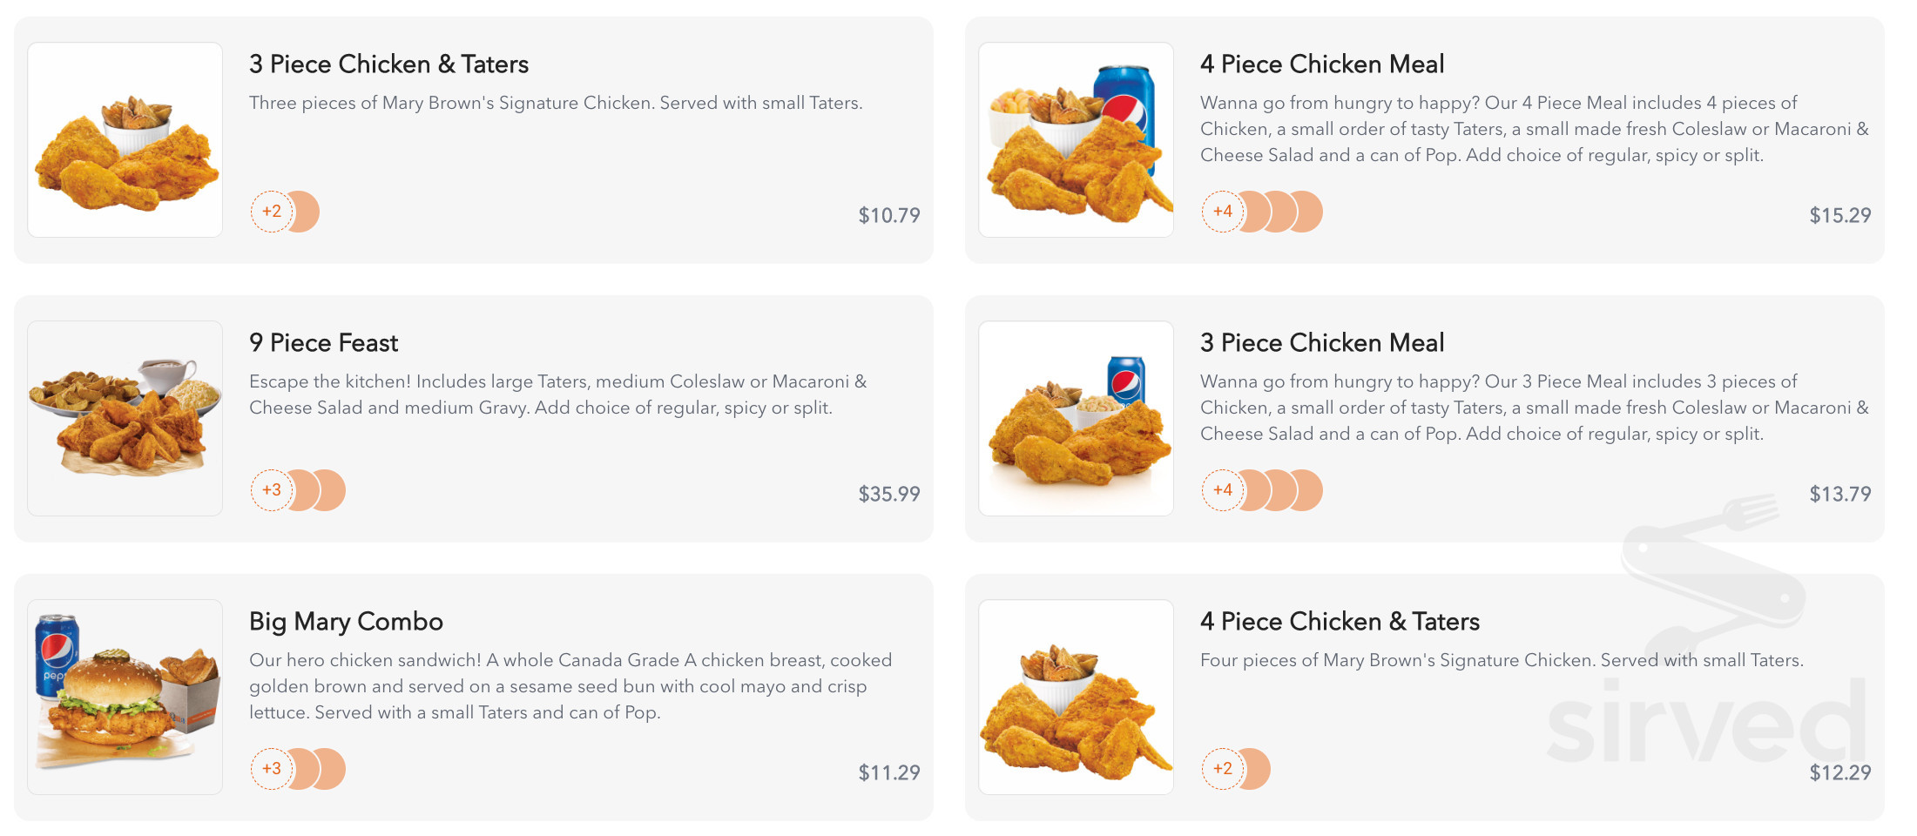Click the first orange option circle beside the +3 badge on Big Mary Combo
The image size is (1917, 836).
pos(300,769)
